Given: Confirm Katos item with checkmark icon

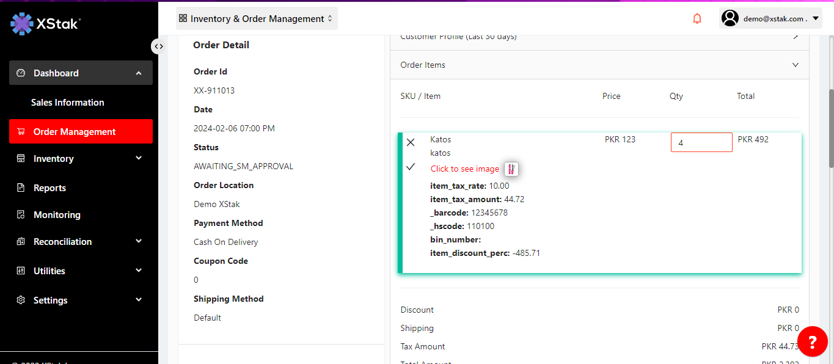Looking at the screenshot, I should tap(411, 167).
